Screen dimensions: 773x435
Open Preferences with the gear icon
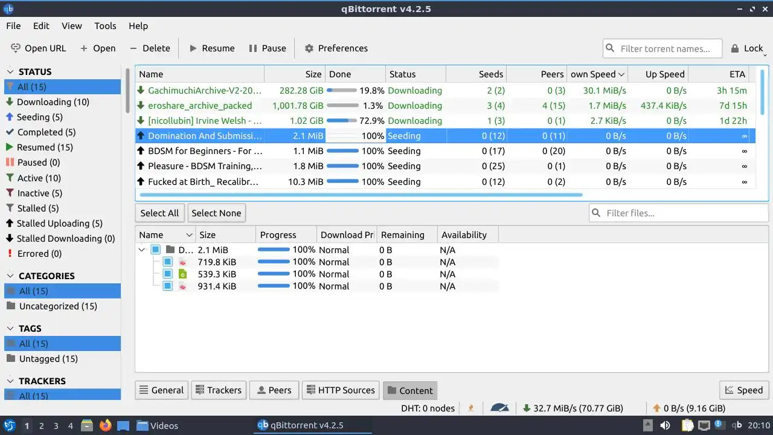[309, 48]
